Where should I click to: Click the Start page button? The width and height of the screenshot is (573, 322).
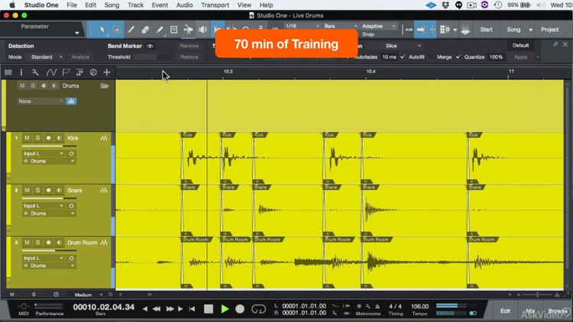click(486, 30)
